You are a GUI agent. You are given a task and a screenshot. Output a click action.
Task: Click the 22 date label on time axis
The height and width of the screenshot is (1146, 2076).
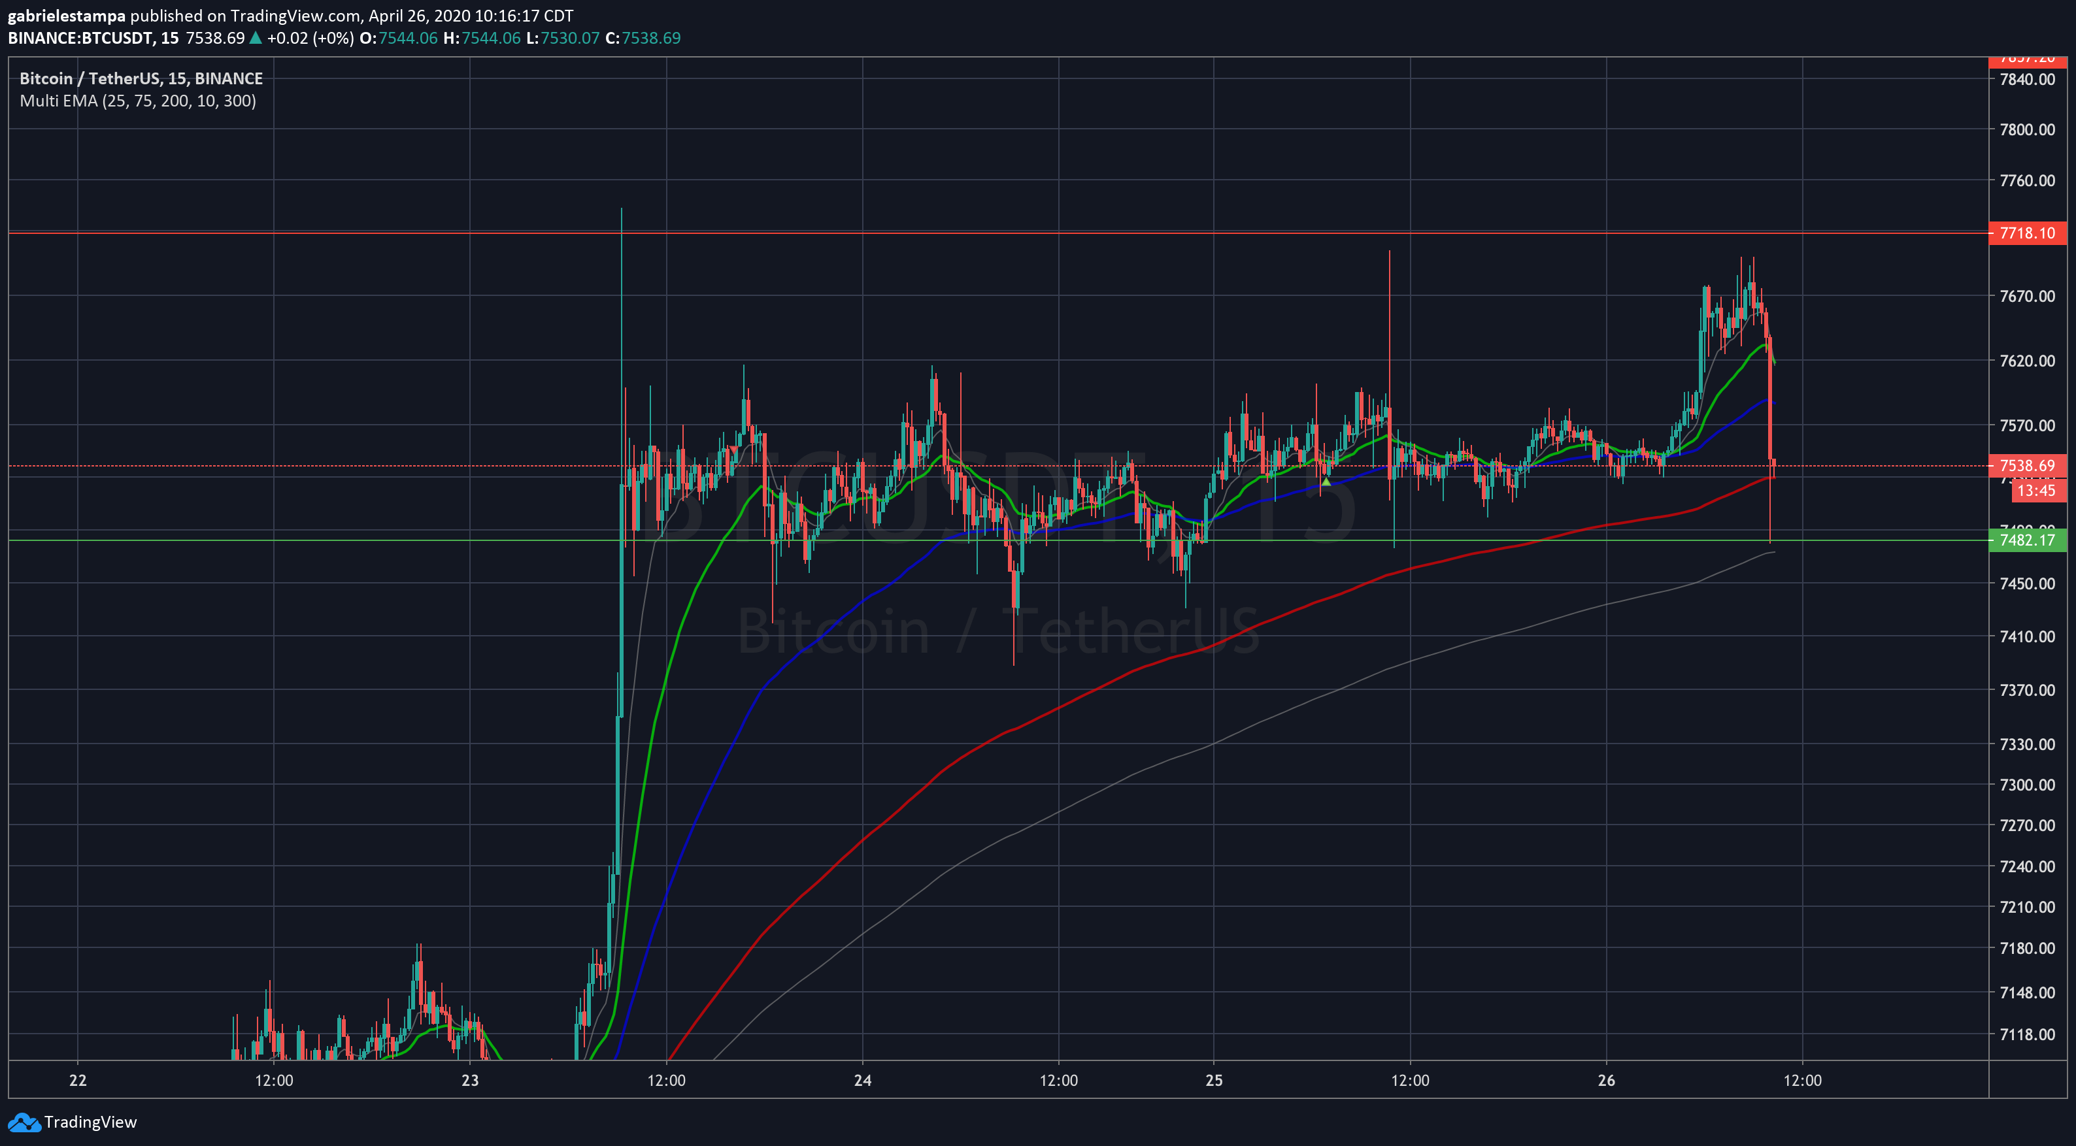click(78, 1081)
